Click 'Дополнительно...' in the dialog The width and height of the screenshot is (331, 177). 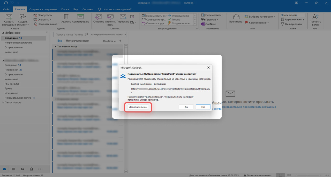(138, 107)
